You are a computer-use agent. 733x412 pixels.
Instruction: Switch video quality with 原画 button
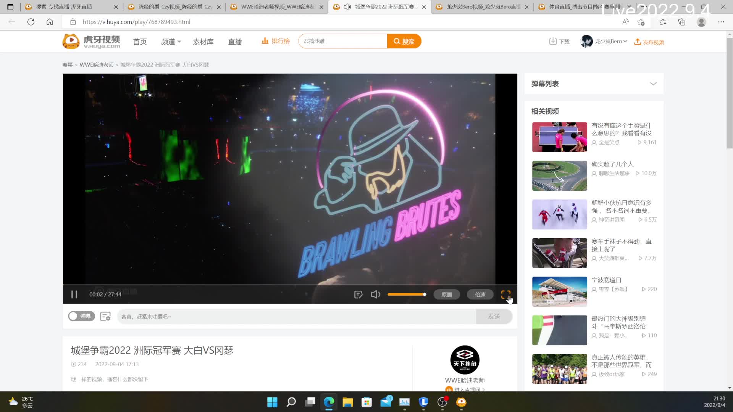[446, 295]
